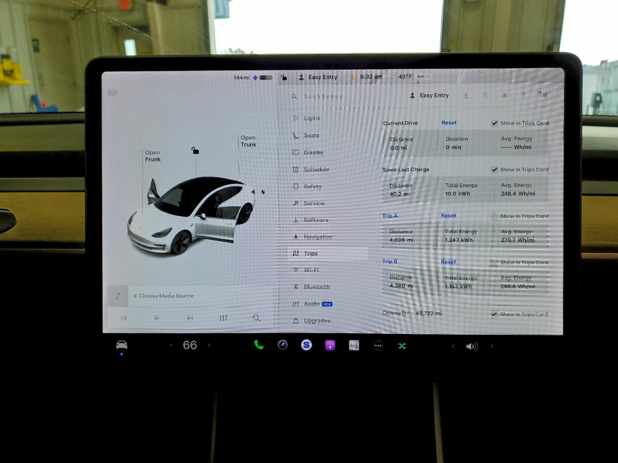This screenshot has height=463, width=618.
Task: Open media equalizer settings icon
Action: 223,318
